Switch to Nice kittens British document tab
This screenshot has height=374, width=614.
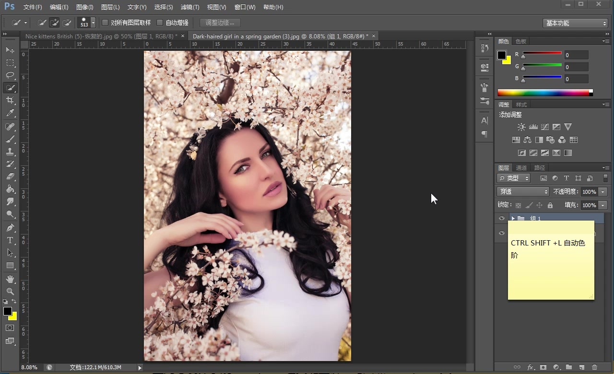tap(101, 36)
